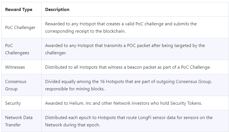Select the description starting "Awarded to Helium"
This screenshot has width=229, height=132.
pyautogui.click(x=123, y=103)
